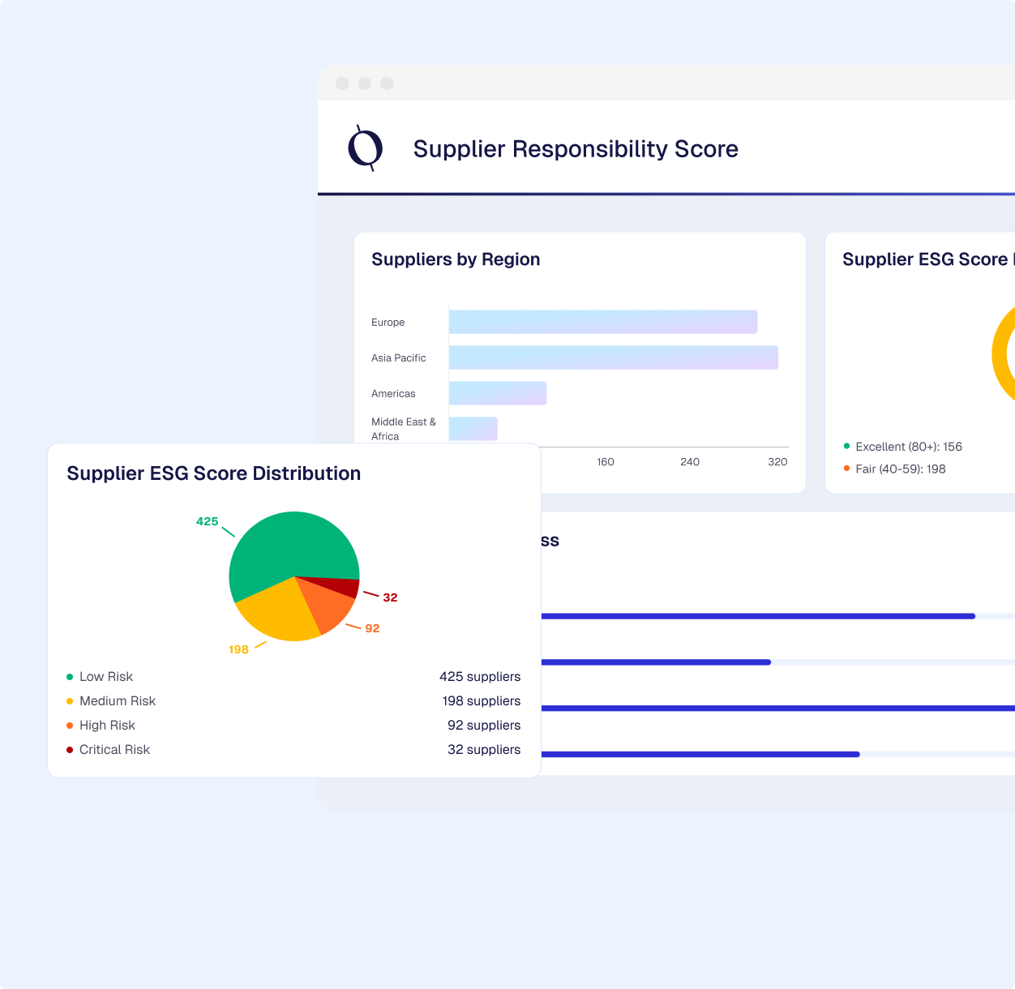
Task: Select the orange High Risk legend dot
Action: click(68, 725)
